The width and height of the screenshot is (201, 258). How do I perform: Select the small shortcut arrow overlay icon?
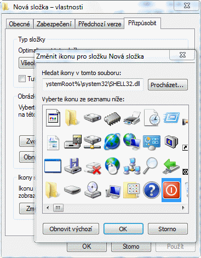coord(185,147)
